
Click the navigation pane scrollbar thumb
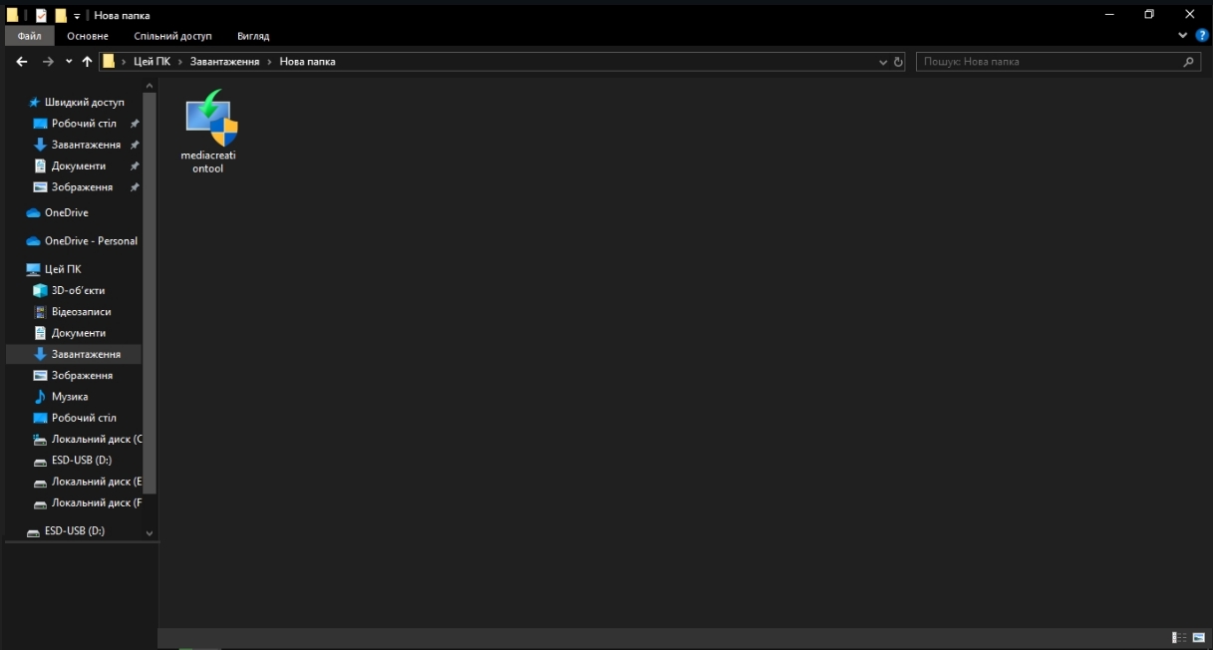pyautogui.click(x=150, y=294)
